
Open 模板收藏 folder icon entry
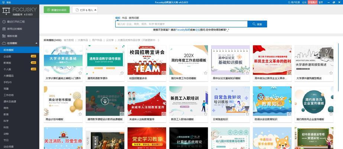pyautogui.click(x=4, y=36)
